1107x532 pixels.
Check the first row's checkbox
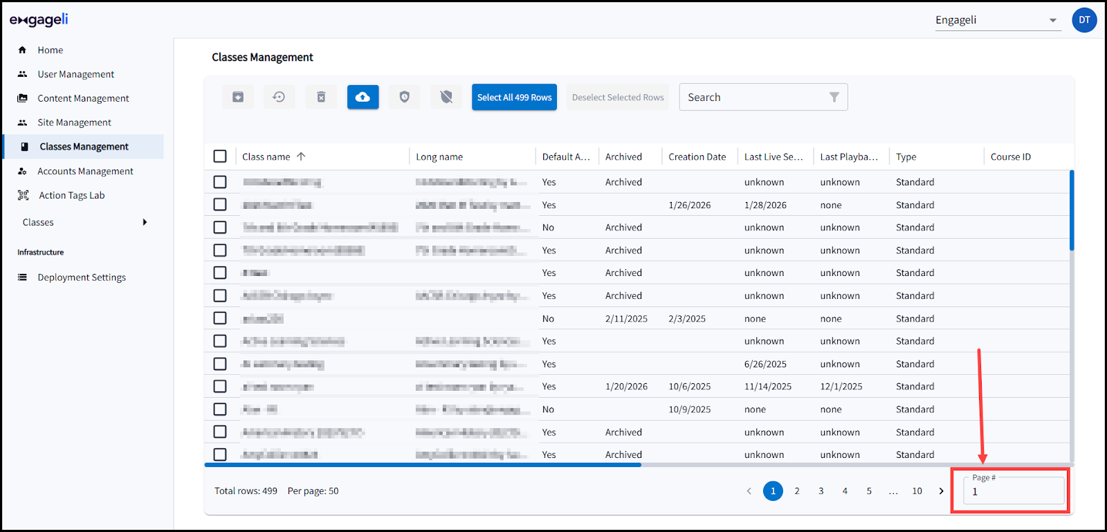pyautogui.click(x=220, y=182)
